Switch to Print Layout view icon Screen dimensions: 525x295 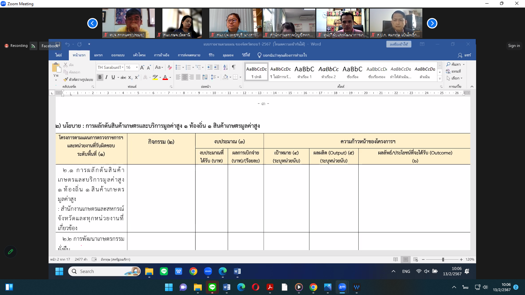pos(406,259)
